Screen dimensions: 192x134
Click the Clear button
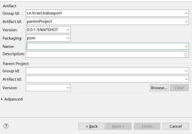coord(179,88)
